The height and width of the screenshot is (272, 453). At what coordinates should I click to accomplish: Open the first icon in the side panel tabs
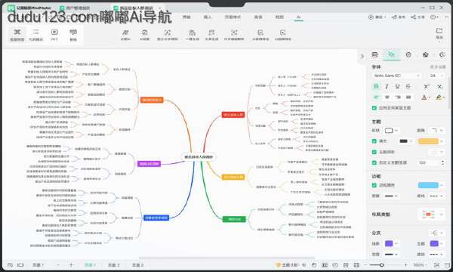[374, 54]
